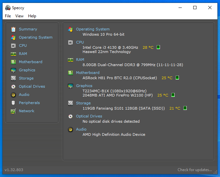Click Check for updates link
220x177 pixels.
tap(195, 170)
